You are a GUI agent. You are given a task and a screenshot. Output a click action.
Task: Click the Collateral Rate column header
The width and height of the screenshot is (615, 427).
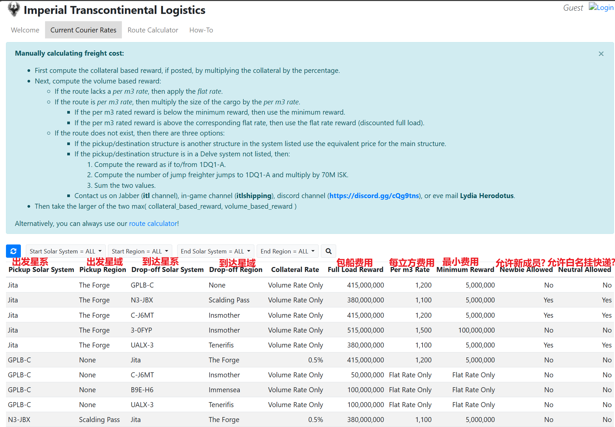295,270
